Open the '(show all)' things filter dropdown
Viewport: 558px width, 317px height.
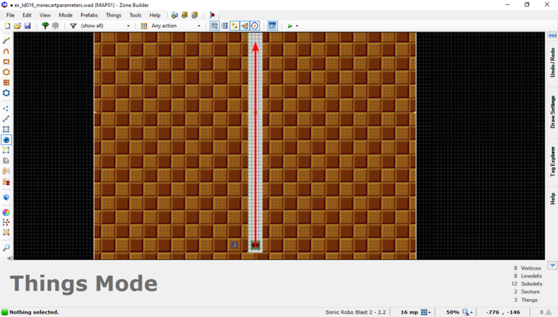pos(105,26)
